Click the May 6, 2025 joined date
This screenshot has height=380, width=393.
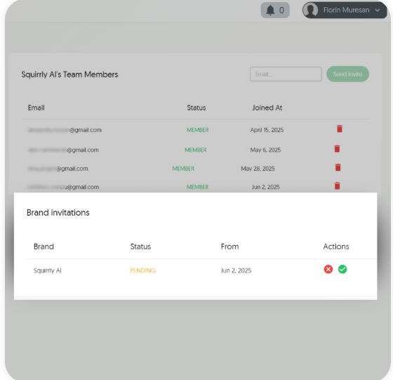tap(265, 150)
